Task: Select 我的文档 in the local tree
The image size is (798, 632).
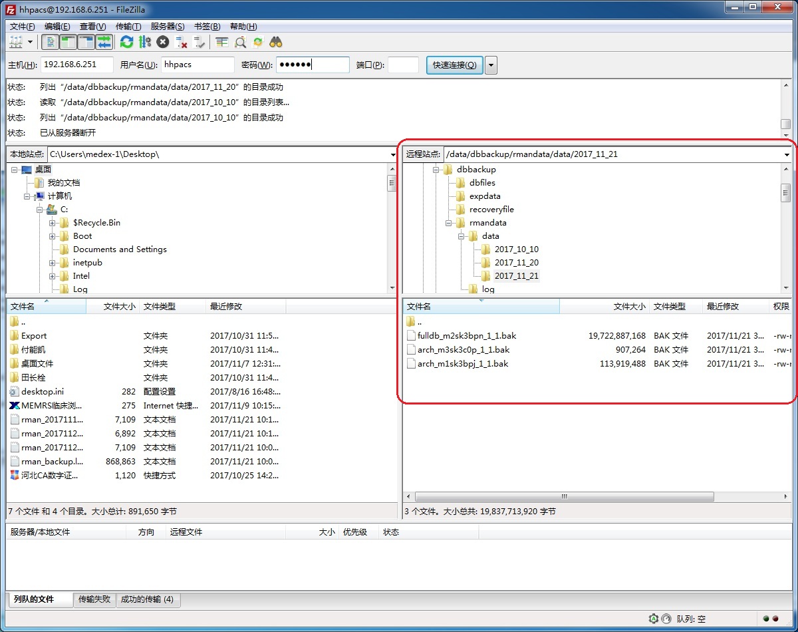Action: click(64, 183)
